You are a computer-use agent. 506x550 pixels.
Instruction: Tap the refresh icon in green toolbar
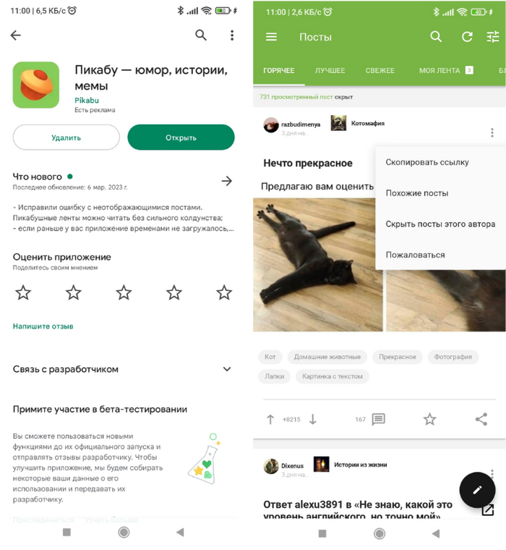coord(466,36)
